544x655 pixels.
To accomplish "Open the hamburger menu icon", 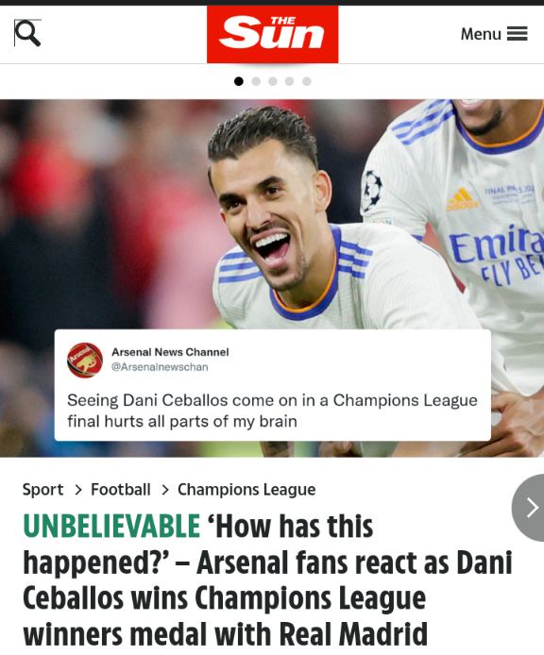I will click(x=518, y=33).
